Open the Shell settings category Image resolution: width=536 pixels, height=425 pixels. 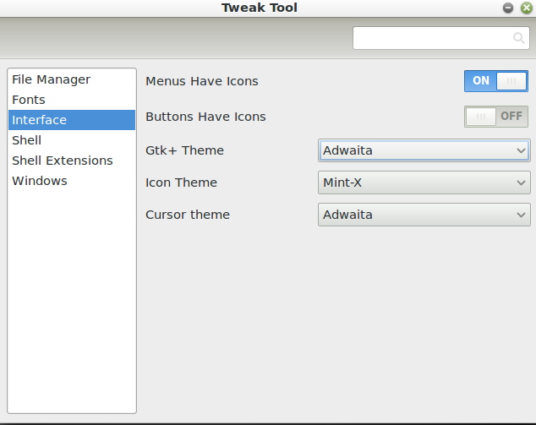point(27,140)
